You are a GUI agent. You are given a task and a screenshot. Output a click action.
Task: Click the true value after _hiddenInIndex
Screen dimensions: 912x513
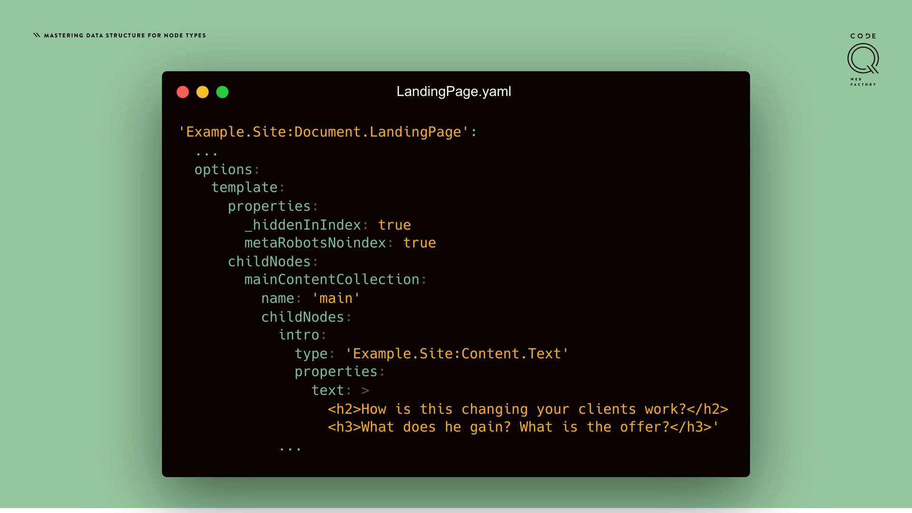394,225
